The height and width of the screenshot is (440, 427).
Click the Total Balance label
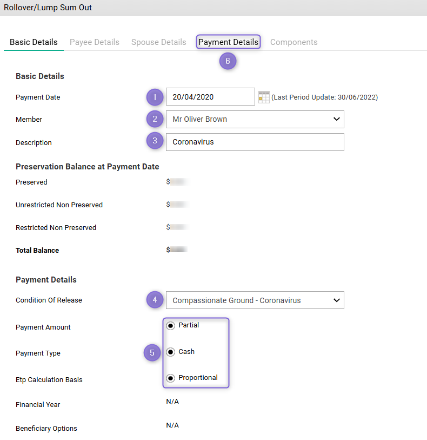pos(37,250)
